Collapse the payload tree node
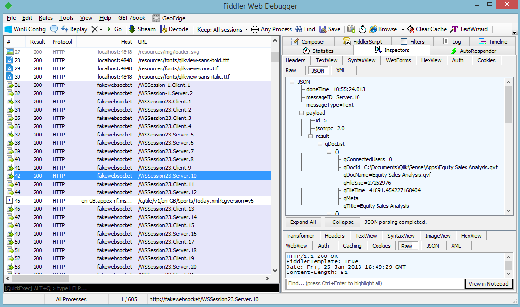Image resolution: width=520 pixels, height=307 pixels. pyautogui.click(x=302, y=113)
